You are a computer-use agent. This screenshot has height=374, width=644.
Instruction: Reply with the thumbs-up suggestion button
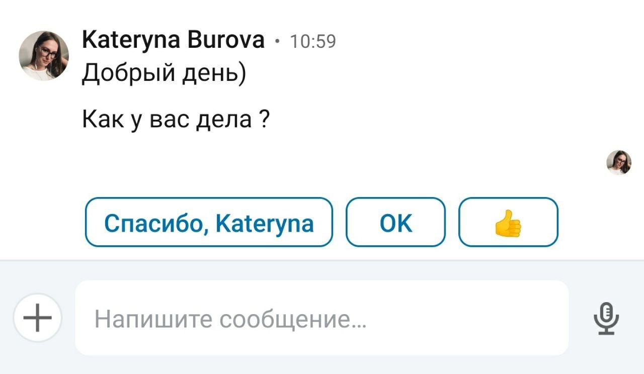point(508,222)
